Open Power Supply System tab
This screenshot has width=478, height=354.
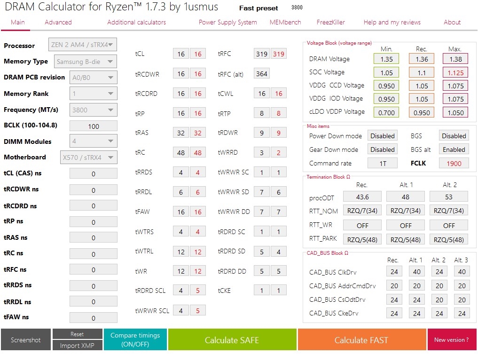click(x=228, y=22)
